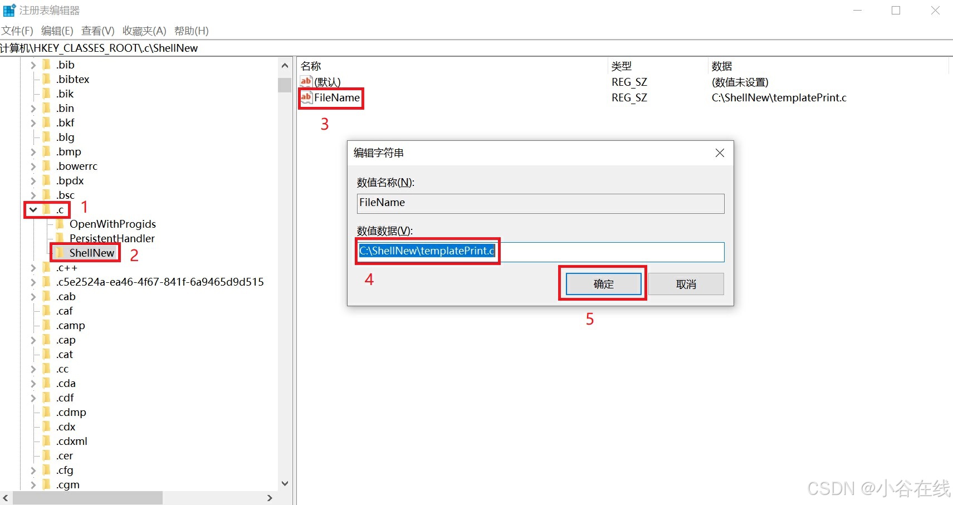The height and width of the screenshot is (505, 953).
Task: Click the 取消 button in dialog
Action: [x=686, y=284]
